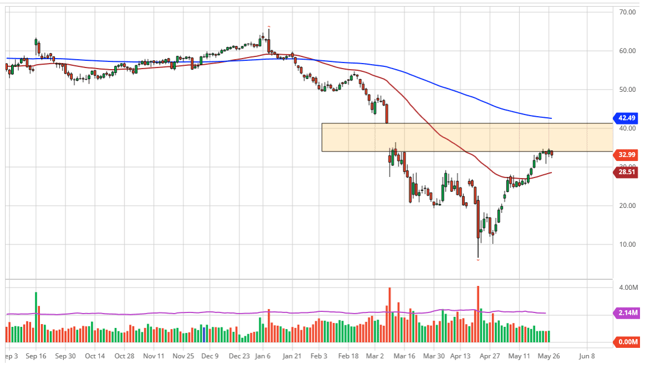
Task: Click the May 26 date label
Action: tap(548, 356)
